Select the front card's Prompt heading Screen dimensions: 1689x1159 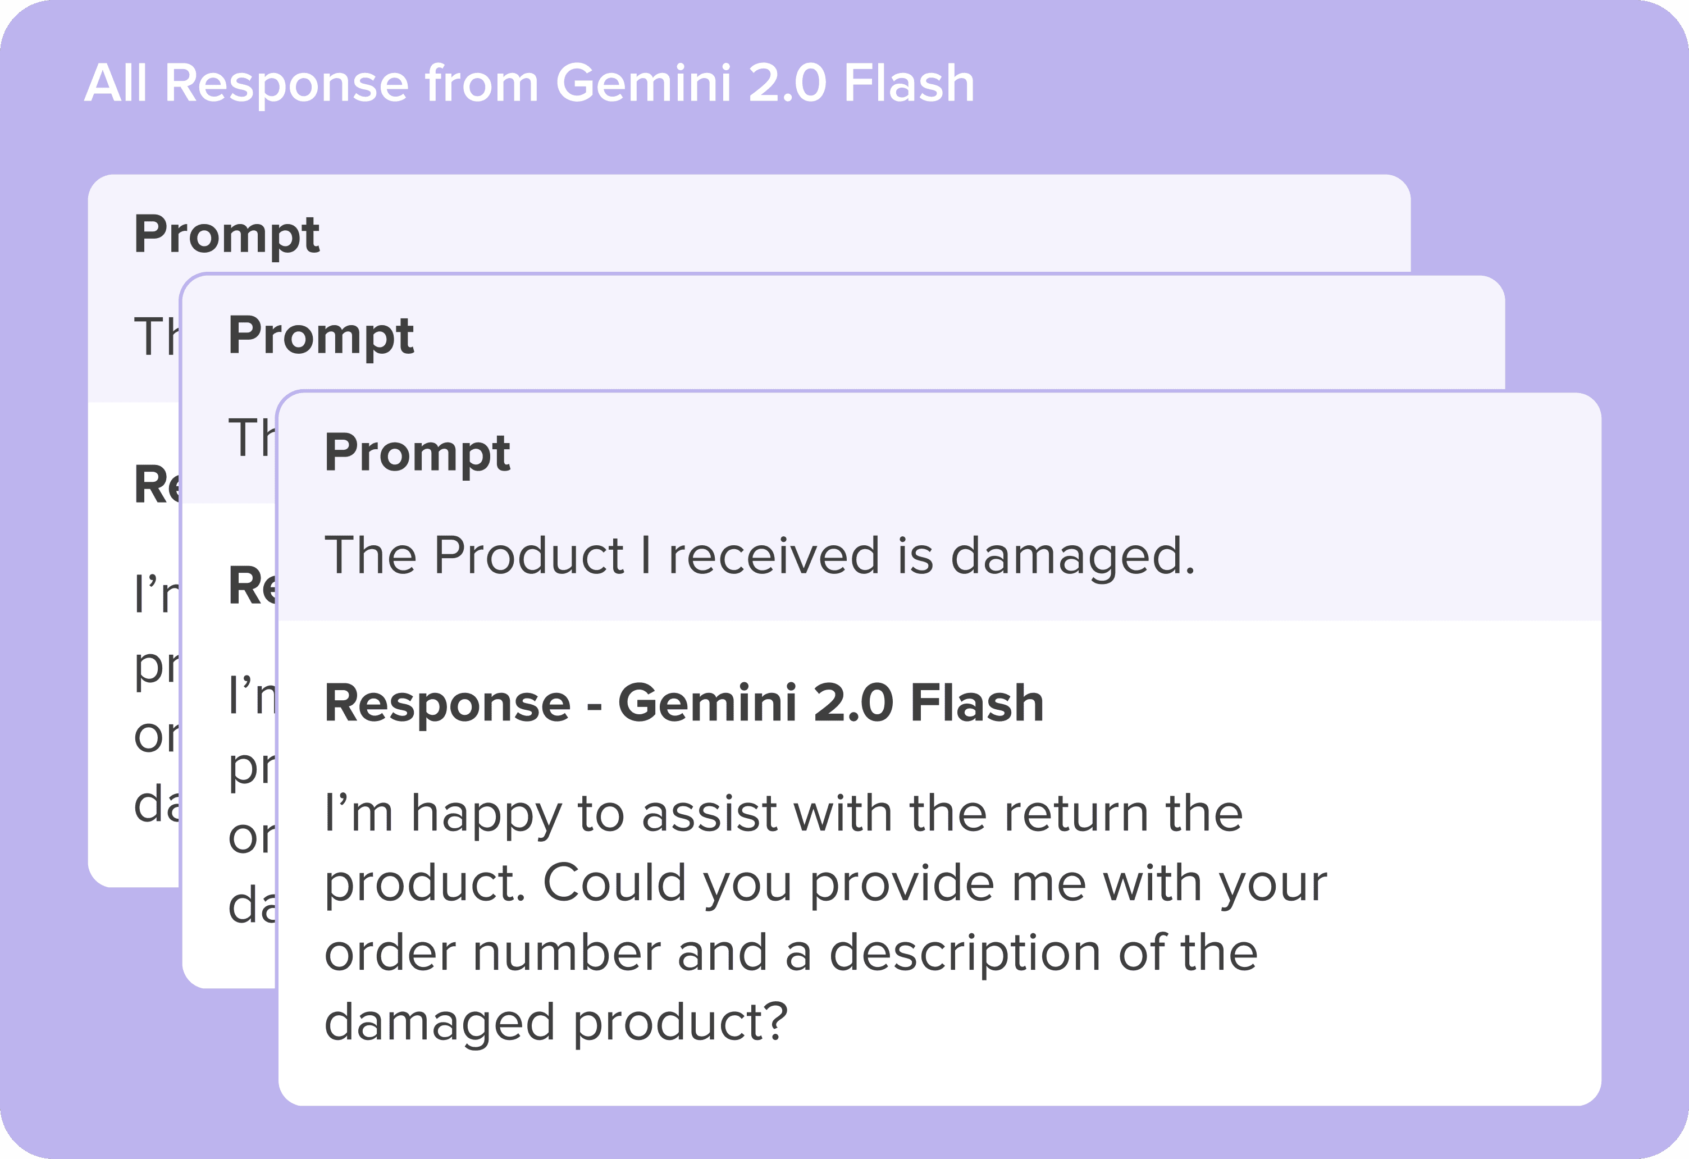417,454
